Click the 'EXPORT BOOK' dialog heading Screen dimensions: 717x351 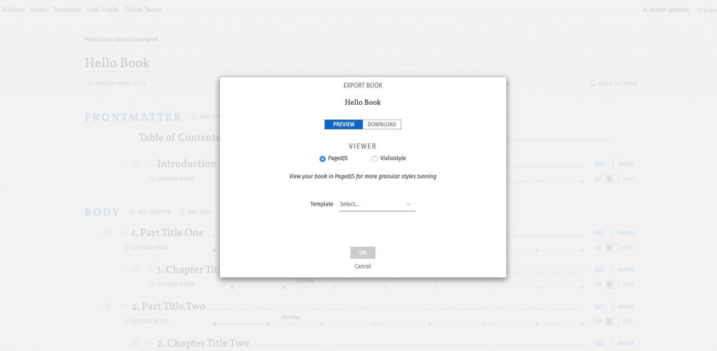click(x=363, y=85)
